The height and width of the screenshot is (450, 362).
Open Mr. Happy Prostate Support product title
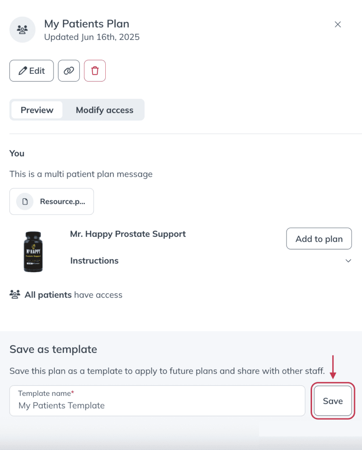point(128,234)
